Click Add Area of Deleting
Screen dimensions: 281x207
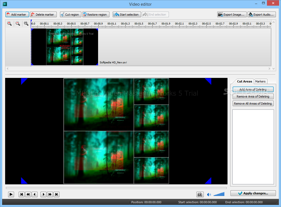coord(253,89)
